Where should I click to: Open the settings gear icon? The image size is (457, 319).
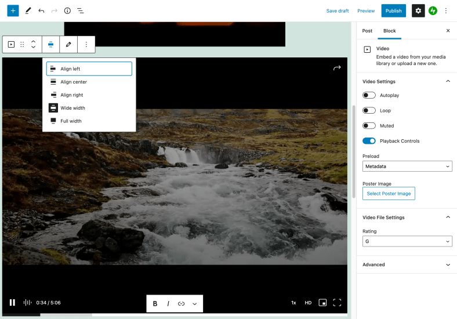click(x=418, y=10)
